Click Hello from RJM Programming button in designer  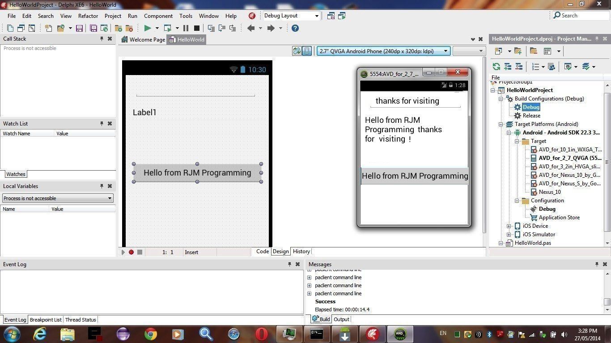click(x=197, y=173)
